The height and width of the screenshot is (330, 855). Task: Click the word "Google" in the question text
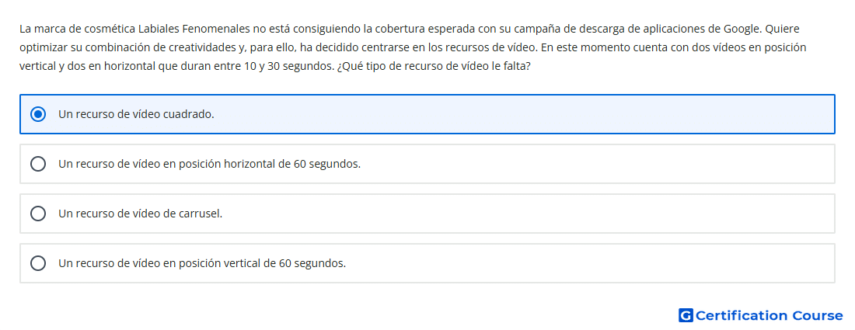742,29
